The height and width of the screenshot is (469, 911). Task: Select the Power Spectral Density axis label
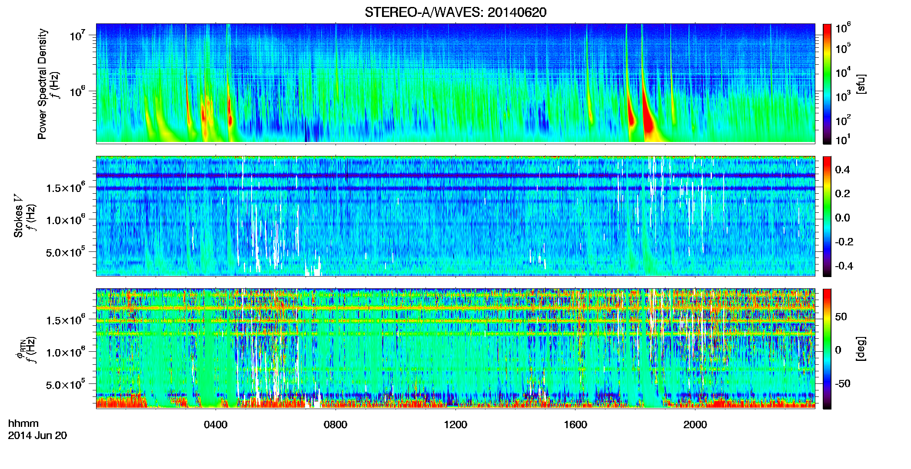42,84
